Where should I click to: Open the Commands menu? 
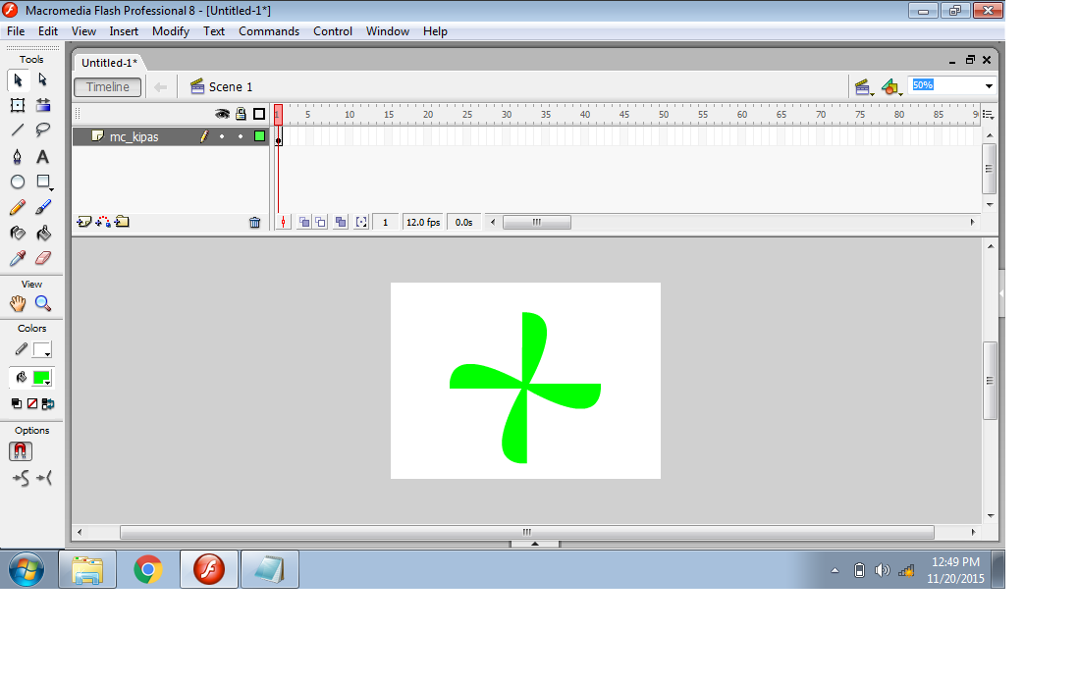click(269, 31)
